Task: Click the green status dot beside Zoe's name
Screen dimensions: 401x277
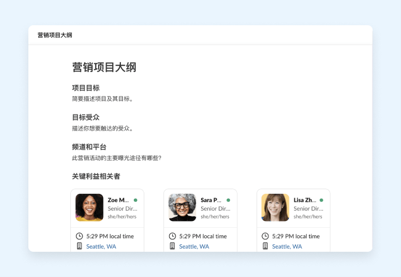Action: point(135,200)
